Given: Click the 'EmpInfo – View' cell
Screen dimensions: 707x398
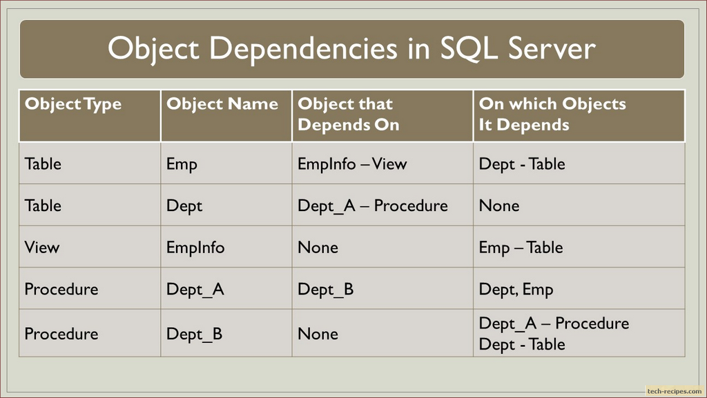Looking at the screenshot, I should tap(352, 164).
